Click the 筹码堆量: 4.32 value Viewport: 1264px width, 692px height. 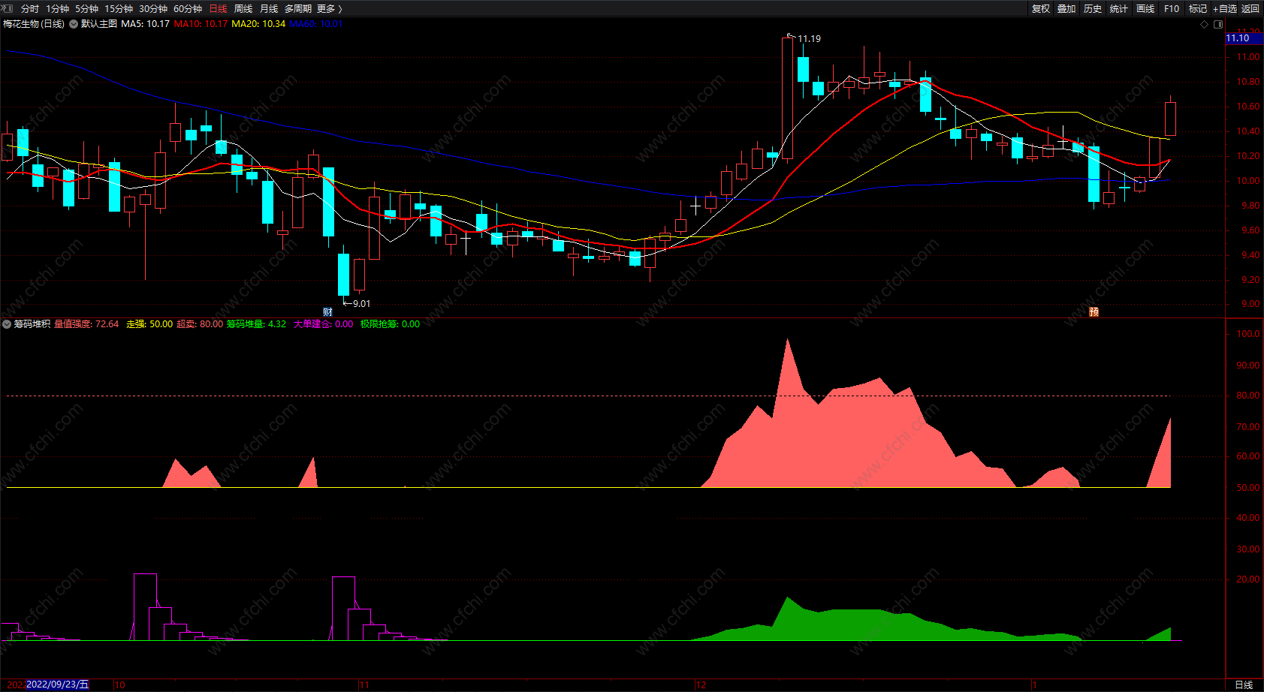click(256, 324)
